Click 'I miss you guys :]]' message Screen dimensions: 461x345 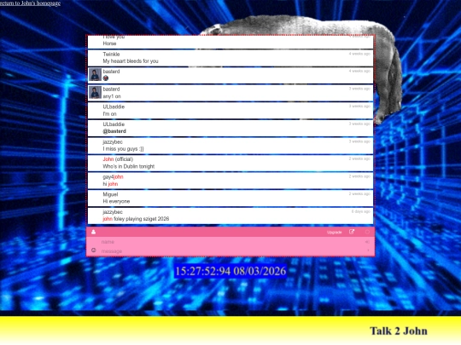click(123, 149)
